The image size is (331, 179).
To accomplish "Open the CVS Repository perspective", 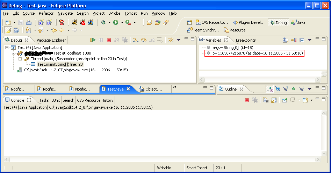I will click(x=212, y=22).
